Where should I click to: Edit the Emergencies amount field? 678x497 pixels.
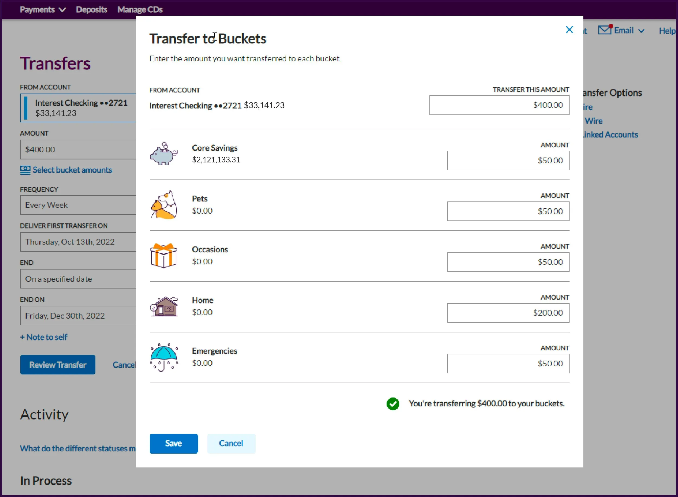pyautogui.click(x=508, y=363)
